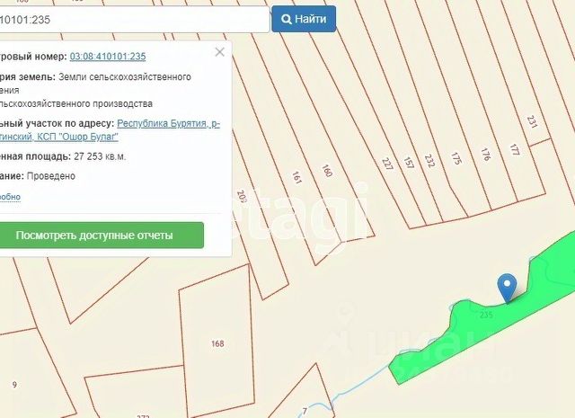Click the blue map location pin
The width and height of the screenshot is (575, 418).
pos(507,288)
